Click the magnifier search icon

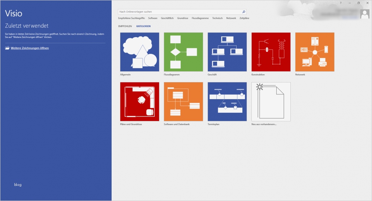(244, 12)
